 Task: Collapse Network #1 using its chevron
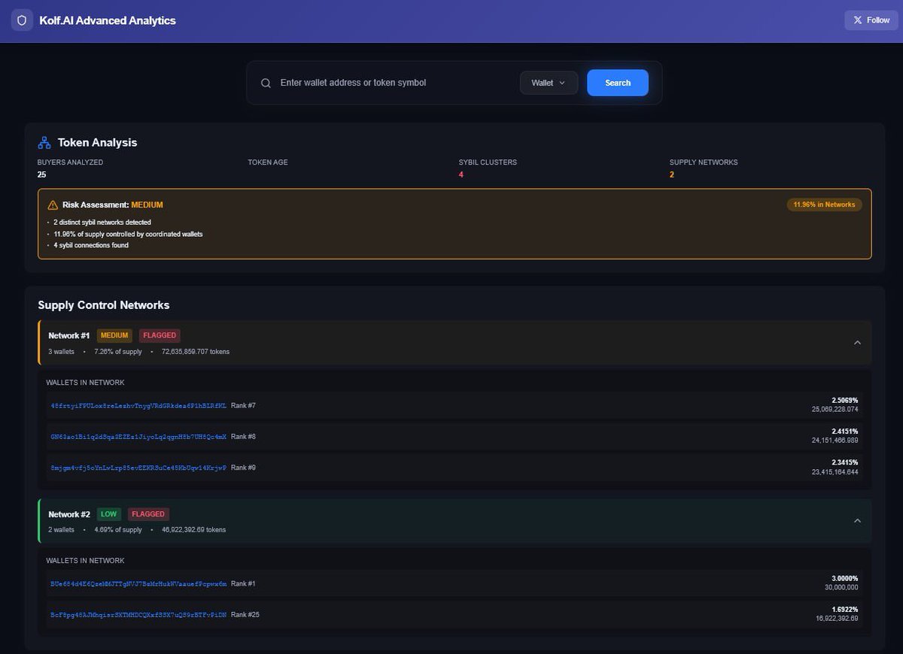click(x=857, y=342)
